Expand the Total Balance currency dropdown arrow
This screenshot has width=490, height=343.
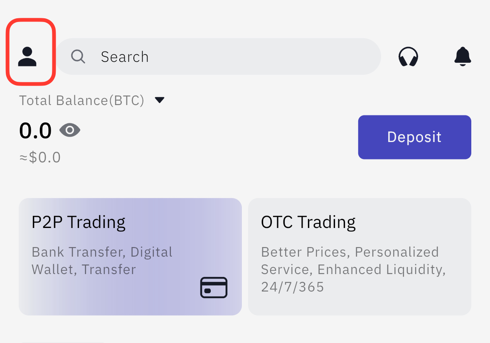[x=160, y=100]
